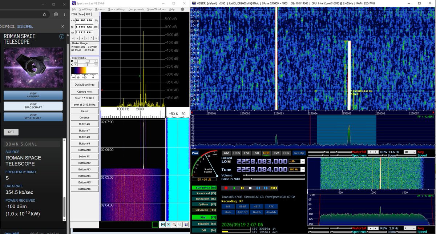436x234 pixels.
Task: Click the 'opt' button beside the fc field
Action: [96, 27]
